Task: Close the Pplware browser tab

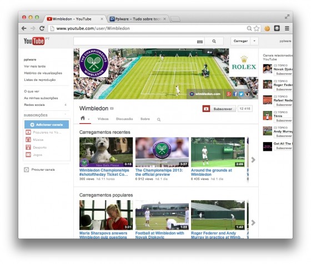Action: [x=164, y=19]
